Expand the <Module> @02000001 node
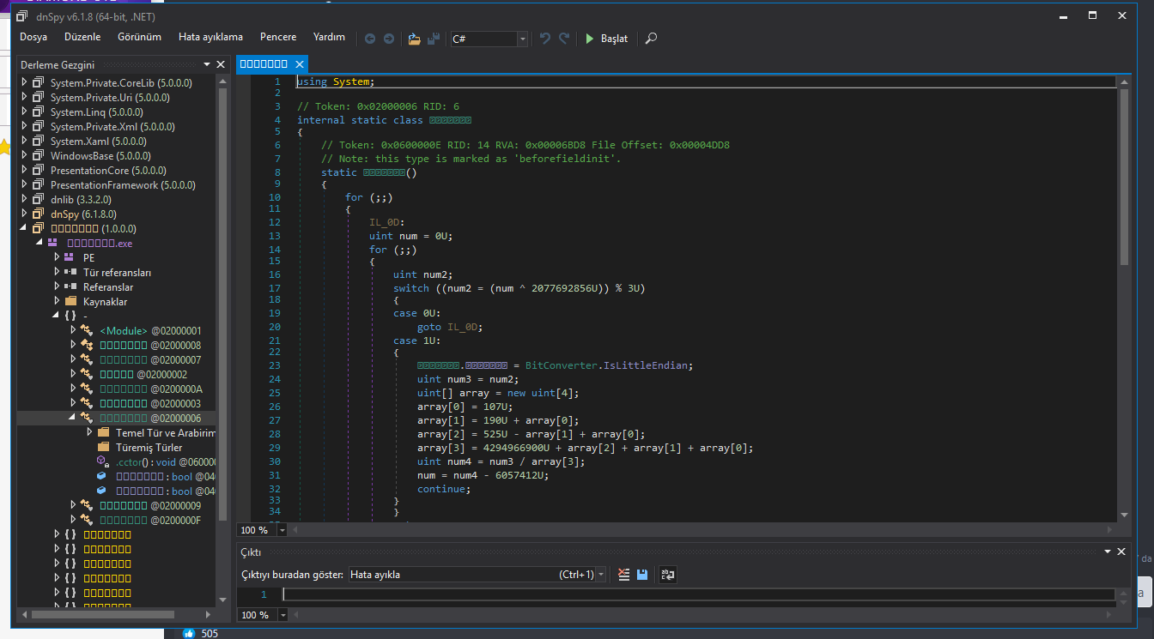 coord(73,330)
